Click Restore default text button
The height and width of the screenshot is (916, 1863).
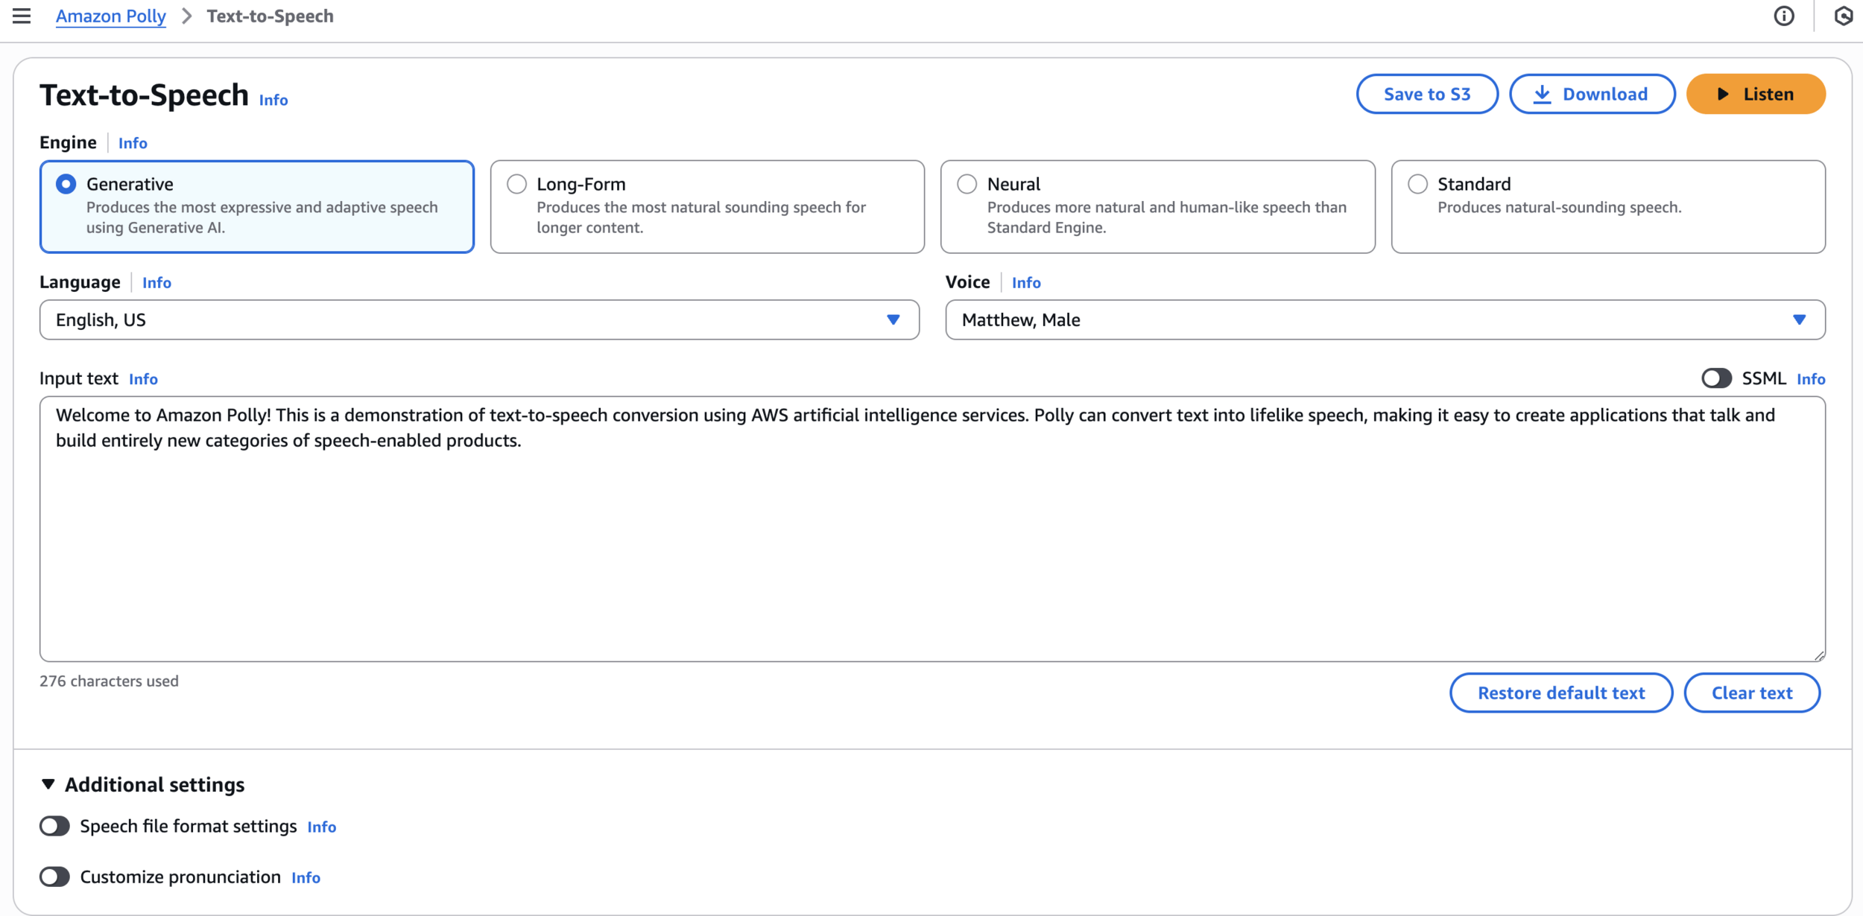click(1560, 693)
